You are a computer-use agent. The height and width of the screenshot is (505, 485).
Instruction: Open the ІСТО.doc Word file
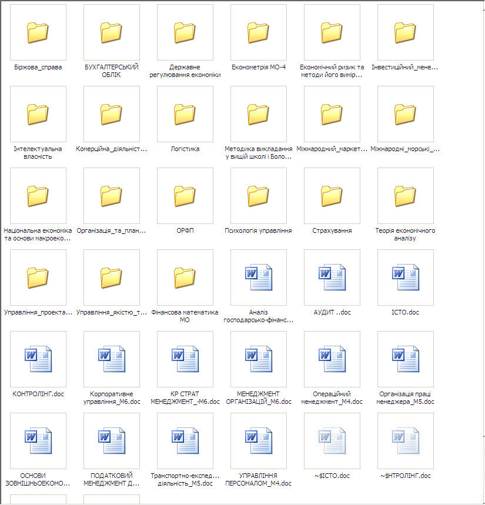pos(406,277)
